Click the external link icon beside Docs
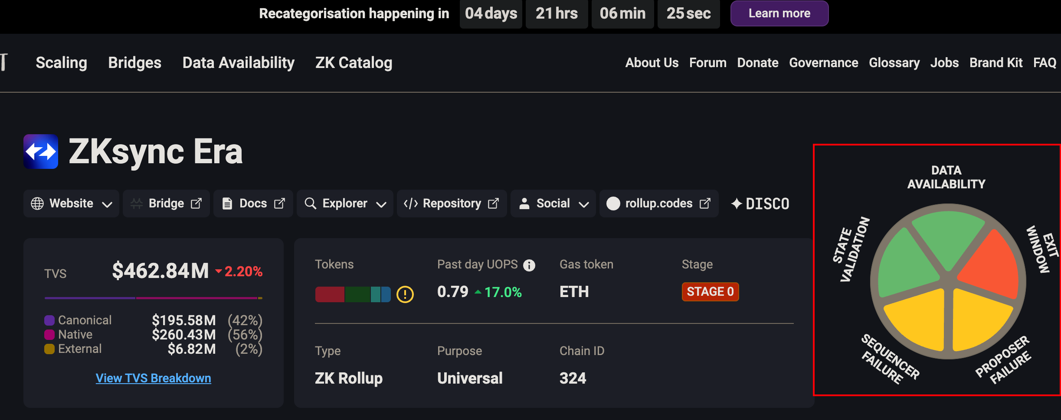This screenshot has height=420, width=1061. 280,204
